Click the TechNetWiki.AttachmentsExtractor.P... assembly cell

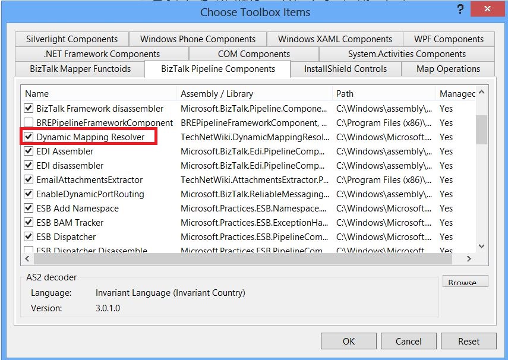[x=255, y=180]
